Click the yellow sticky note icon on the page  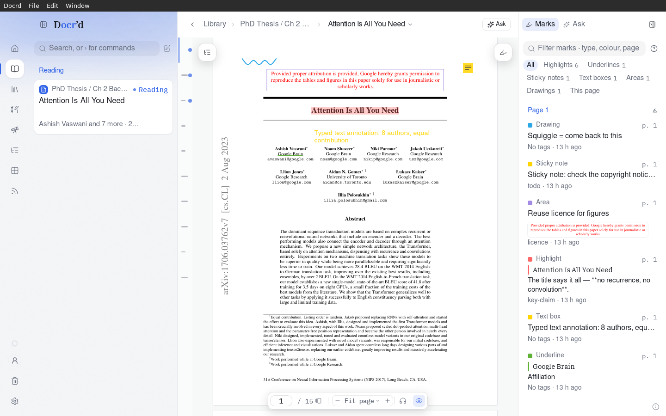tap(468, 68)
